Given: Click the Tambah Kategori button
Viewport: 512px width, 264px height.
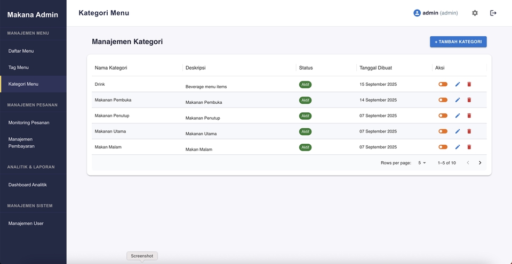Looking at the screenshot, I should coord(458,42).
